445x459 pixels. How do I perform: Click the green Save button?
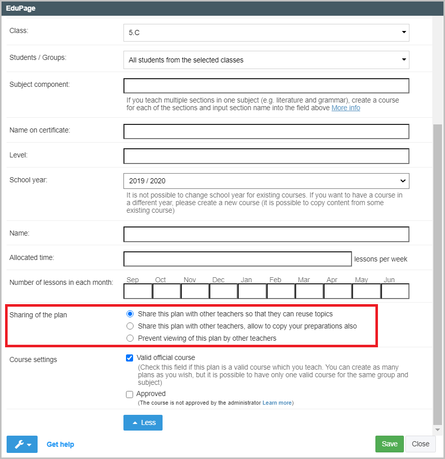pos(390,444)
